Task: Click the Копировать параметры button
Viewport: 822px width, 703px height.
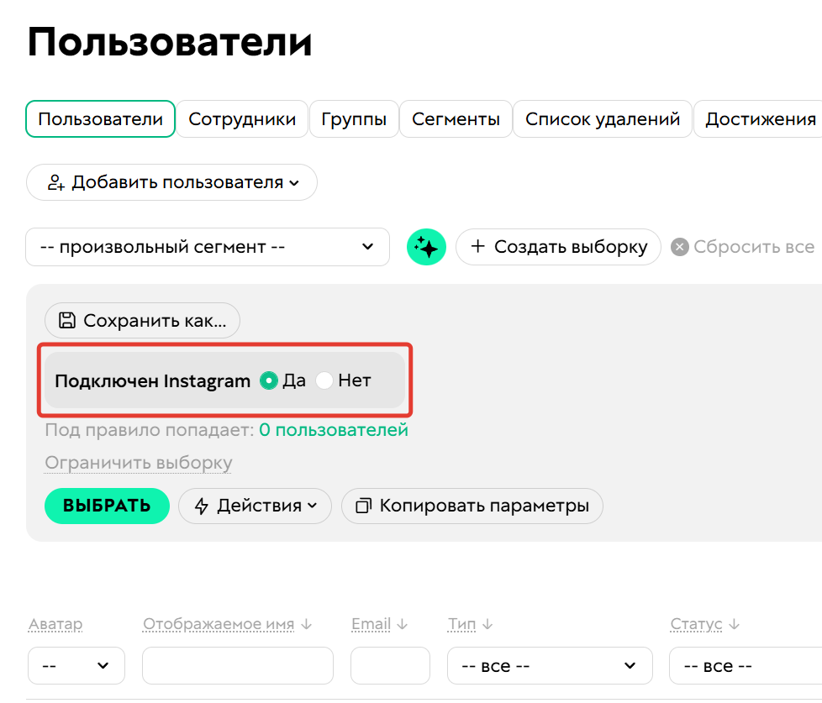Action: point(472,506)
